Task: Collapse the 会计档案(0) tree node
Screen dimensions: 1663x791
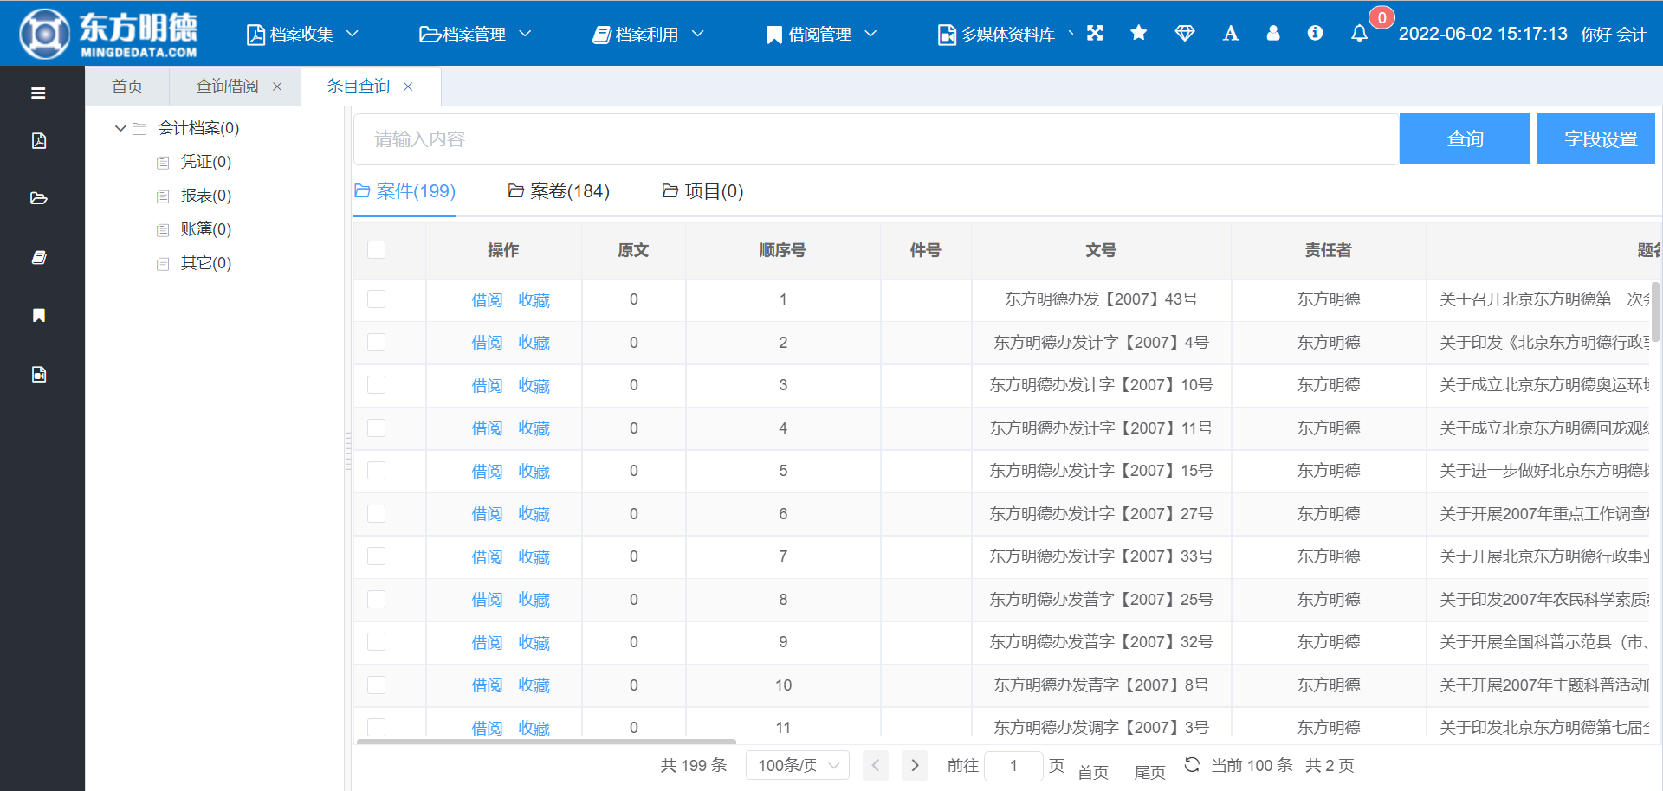Action: [x=120, y=127]
